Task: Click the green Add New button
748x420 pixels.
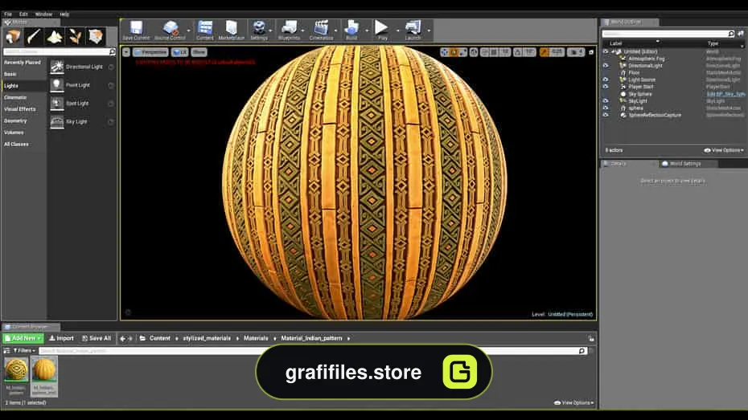Action: coord(23,338)
